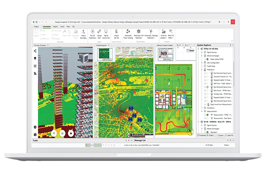Switch to the Properties panel tab

(x=201, y=135)
